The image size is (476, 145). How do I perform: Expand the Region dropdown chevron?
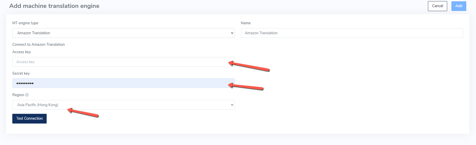pos(232,105)
